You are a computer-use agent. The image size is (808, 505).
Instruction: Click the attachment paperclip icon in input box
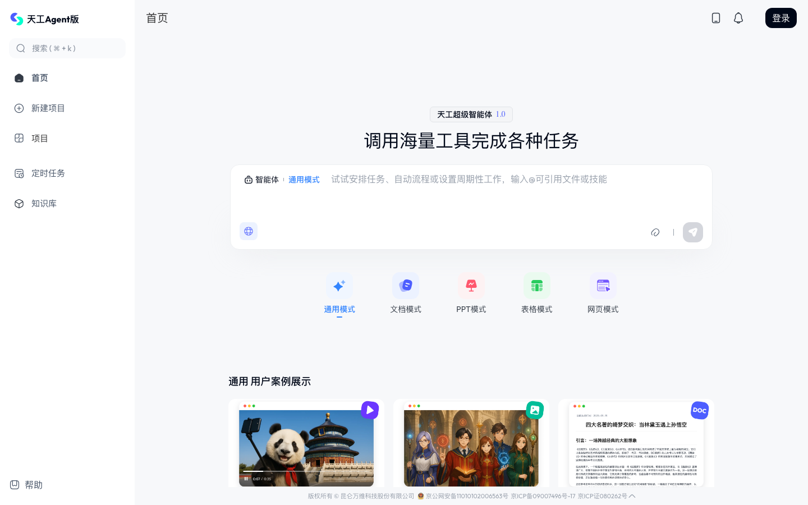(x=655, y=232)
